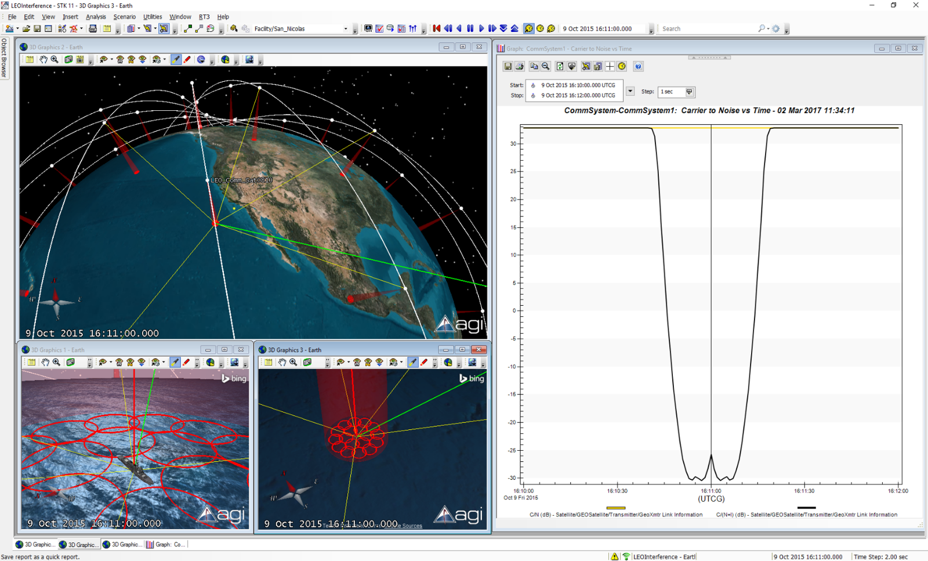Viewport: 928px width, 561px height.
Task: Increase animation time step
Action: (514, 28)
